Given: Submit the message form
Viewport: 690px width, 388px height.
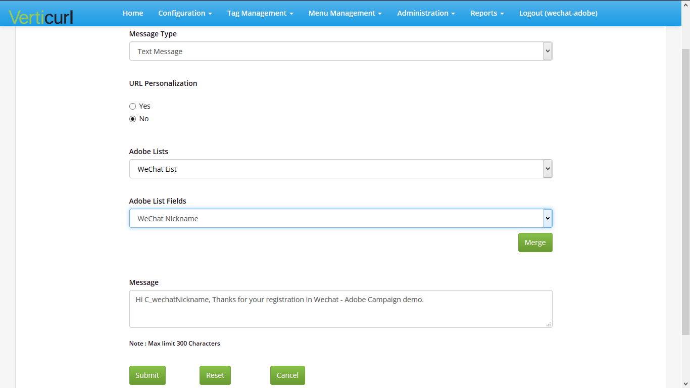Looking at the screenshot, I should (147, 375).
